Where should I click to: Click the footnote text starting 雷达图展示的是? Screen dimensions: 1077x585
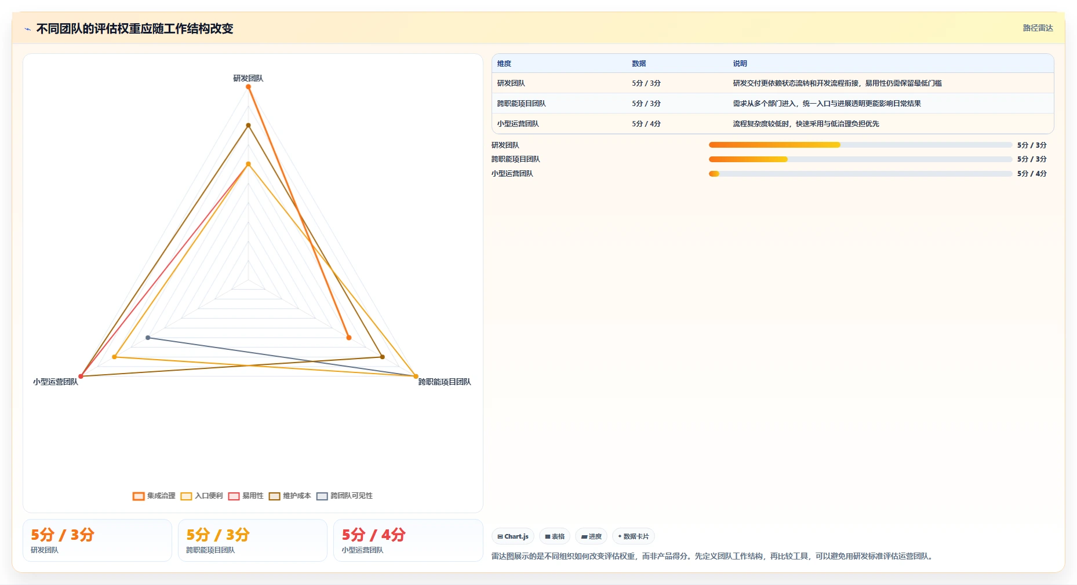tap(713, 556)
